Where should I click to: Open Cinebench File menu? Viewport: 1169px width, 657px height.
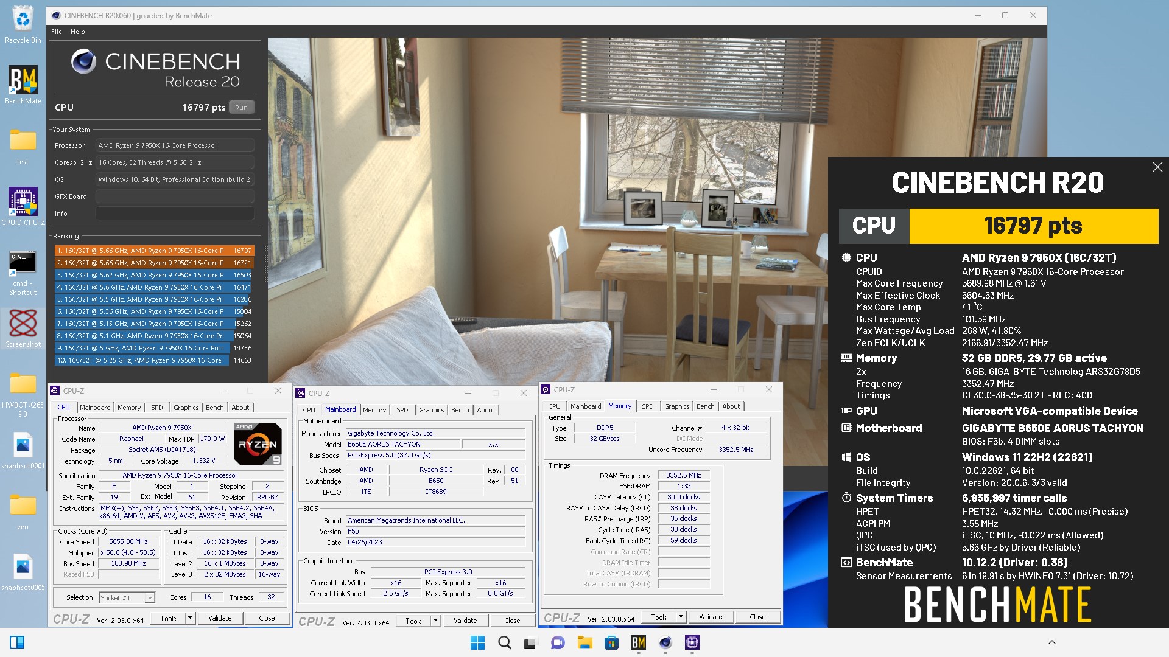tap(57, 32)
